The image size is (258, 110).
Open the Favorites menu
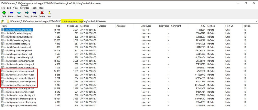pyautogui.click(x=24, y=8)
